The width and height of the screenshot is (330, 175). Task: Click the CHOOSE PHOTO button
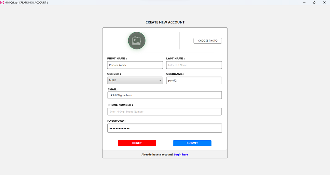click(208, 41)
